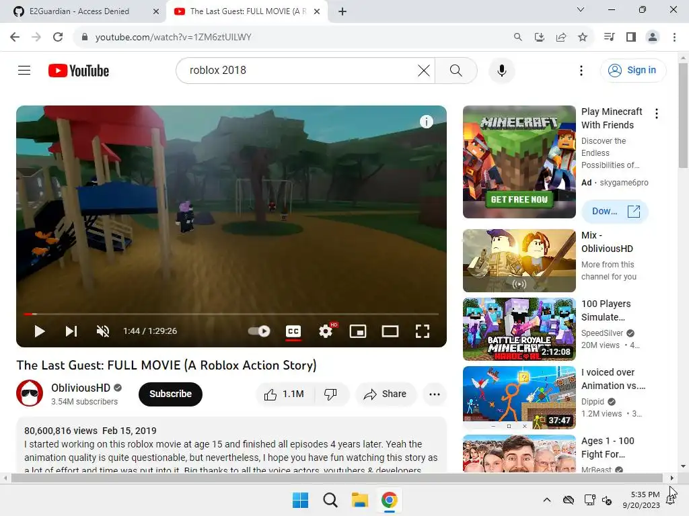Enable miniplayer mode
The height and width of the screenshot is (516, 689).
click(x=358, y=331)
